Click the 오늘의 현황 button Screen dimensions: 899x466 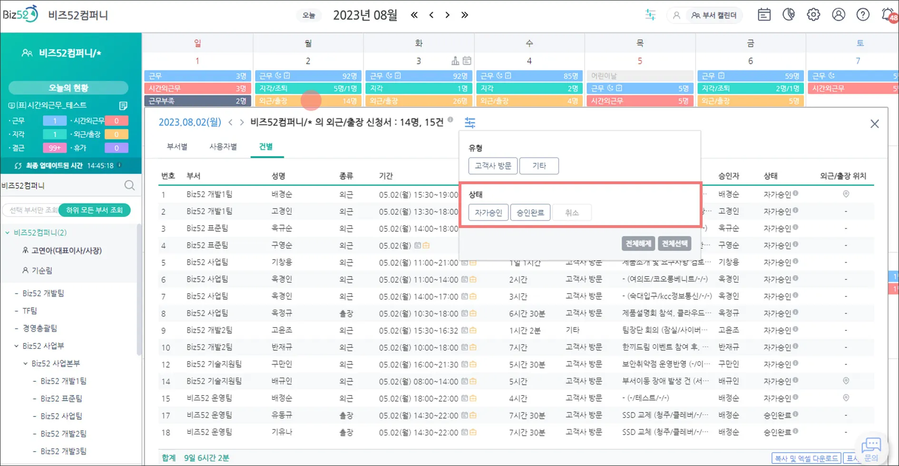68,88
